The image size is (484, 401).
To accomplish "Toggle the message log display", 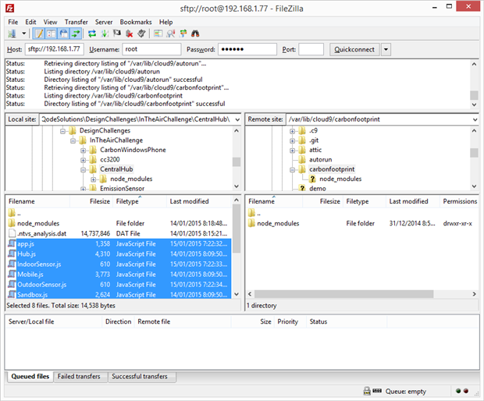I will pyautogui.click(x=39, y=34).
